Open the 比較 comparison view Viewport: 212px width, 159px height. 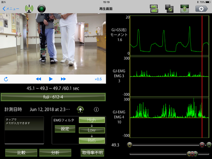coord(21,153)
